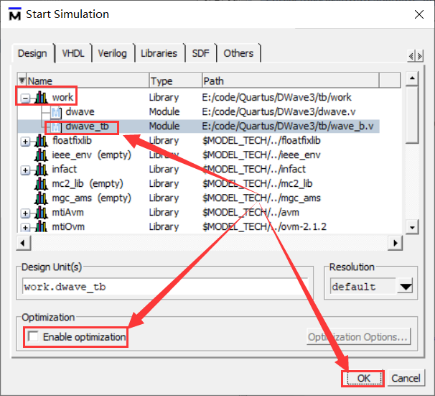This screenshot has height=396, width=435.
Task: Click the Resolution default text field
Action: point(363,286)
